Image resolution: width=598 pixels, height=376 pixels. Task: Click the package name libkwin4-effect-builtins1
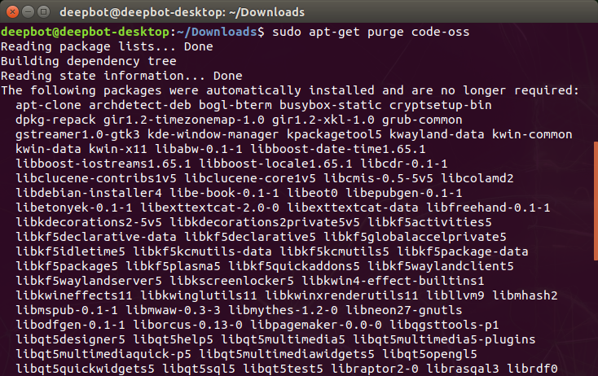(x=393, y=281)
